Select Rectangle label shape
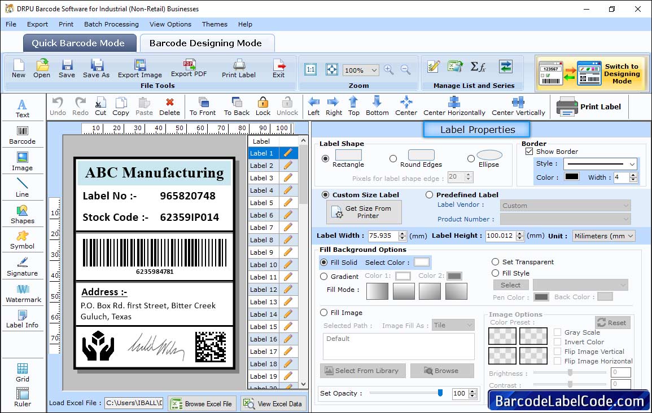 (x=326, y=158)
